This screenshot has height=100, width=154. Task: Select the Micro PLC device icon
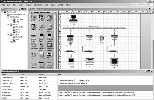tap(33, 54)
